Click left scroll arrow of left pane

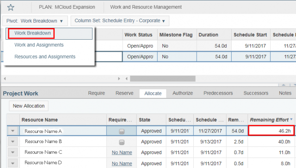[x=5, y=78]
